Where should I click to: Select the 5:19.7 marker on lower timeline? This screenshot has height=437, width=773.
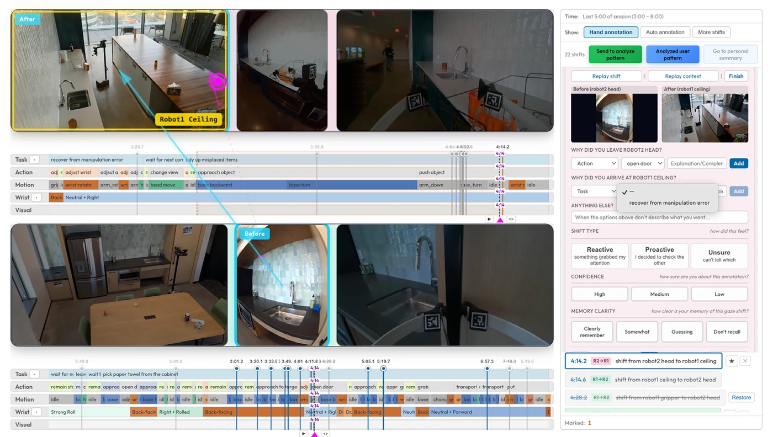click(383, 368)
